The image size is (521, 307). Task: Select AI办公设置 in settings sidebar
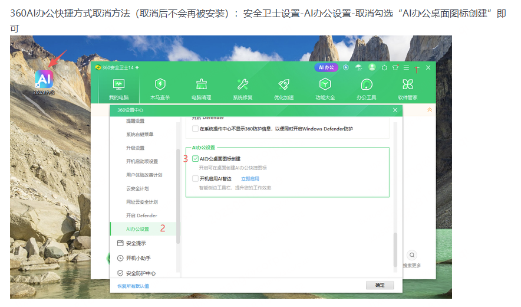point(137,228)
